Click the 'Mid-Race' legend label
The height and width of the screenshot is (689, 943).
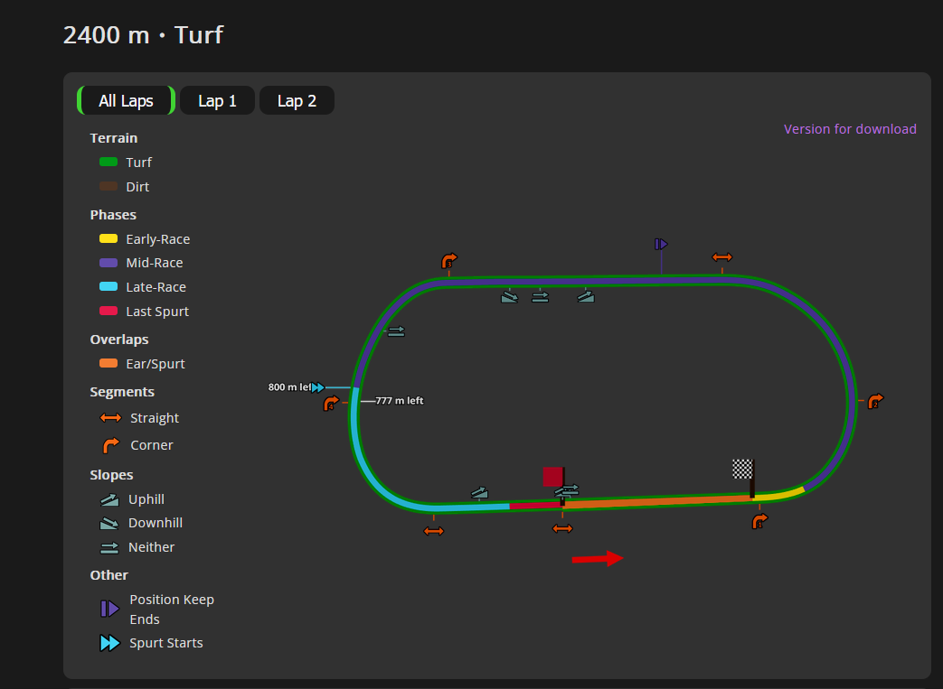155,263
